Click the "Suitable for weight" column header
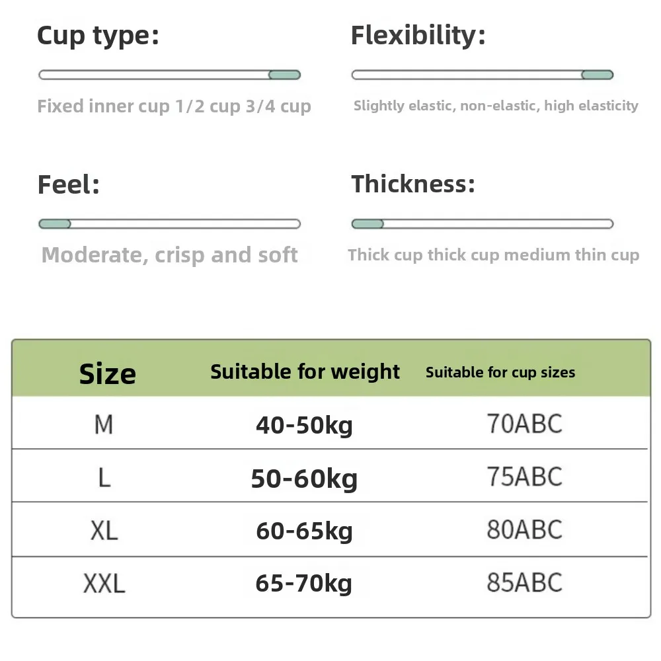The height and width of the screenshot is (661, 661). [x=305, y=372]
